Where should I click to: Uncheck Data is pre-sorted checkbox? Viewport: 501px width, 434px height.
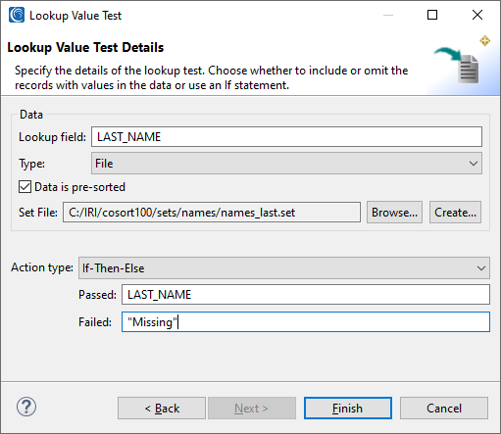coord(25,187)
